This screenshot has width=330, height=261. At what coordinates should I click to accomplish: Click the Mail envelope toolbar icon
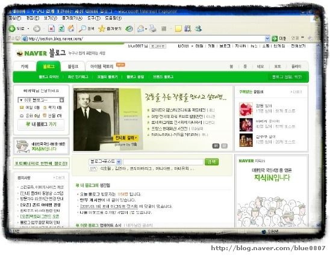pos(140,29)
